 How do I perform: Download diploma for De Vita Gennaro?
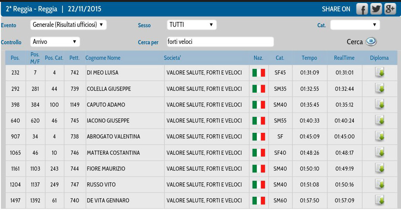[x=379, y=200]
